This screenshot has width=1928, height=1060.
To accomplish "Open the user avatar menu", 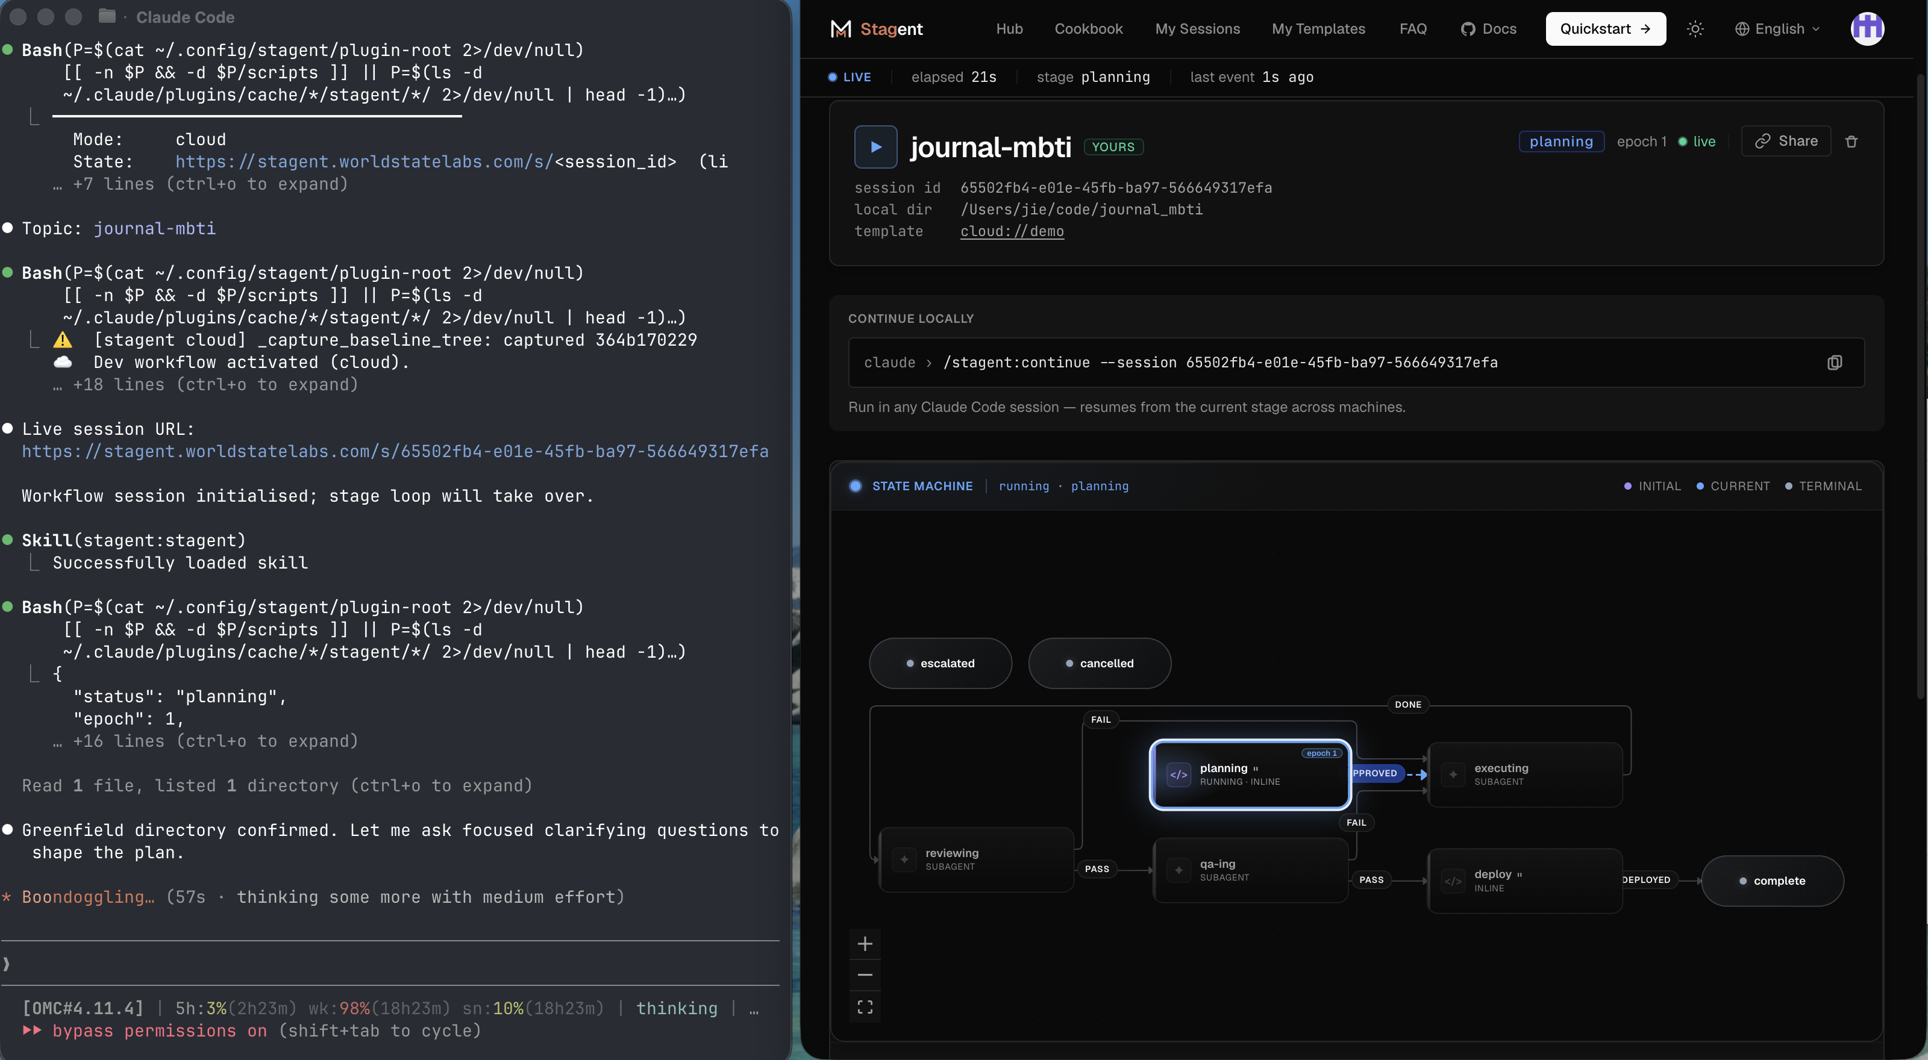I will pos(1867,28).
